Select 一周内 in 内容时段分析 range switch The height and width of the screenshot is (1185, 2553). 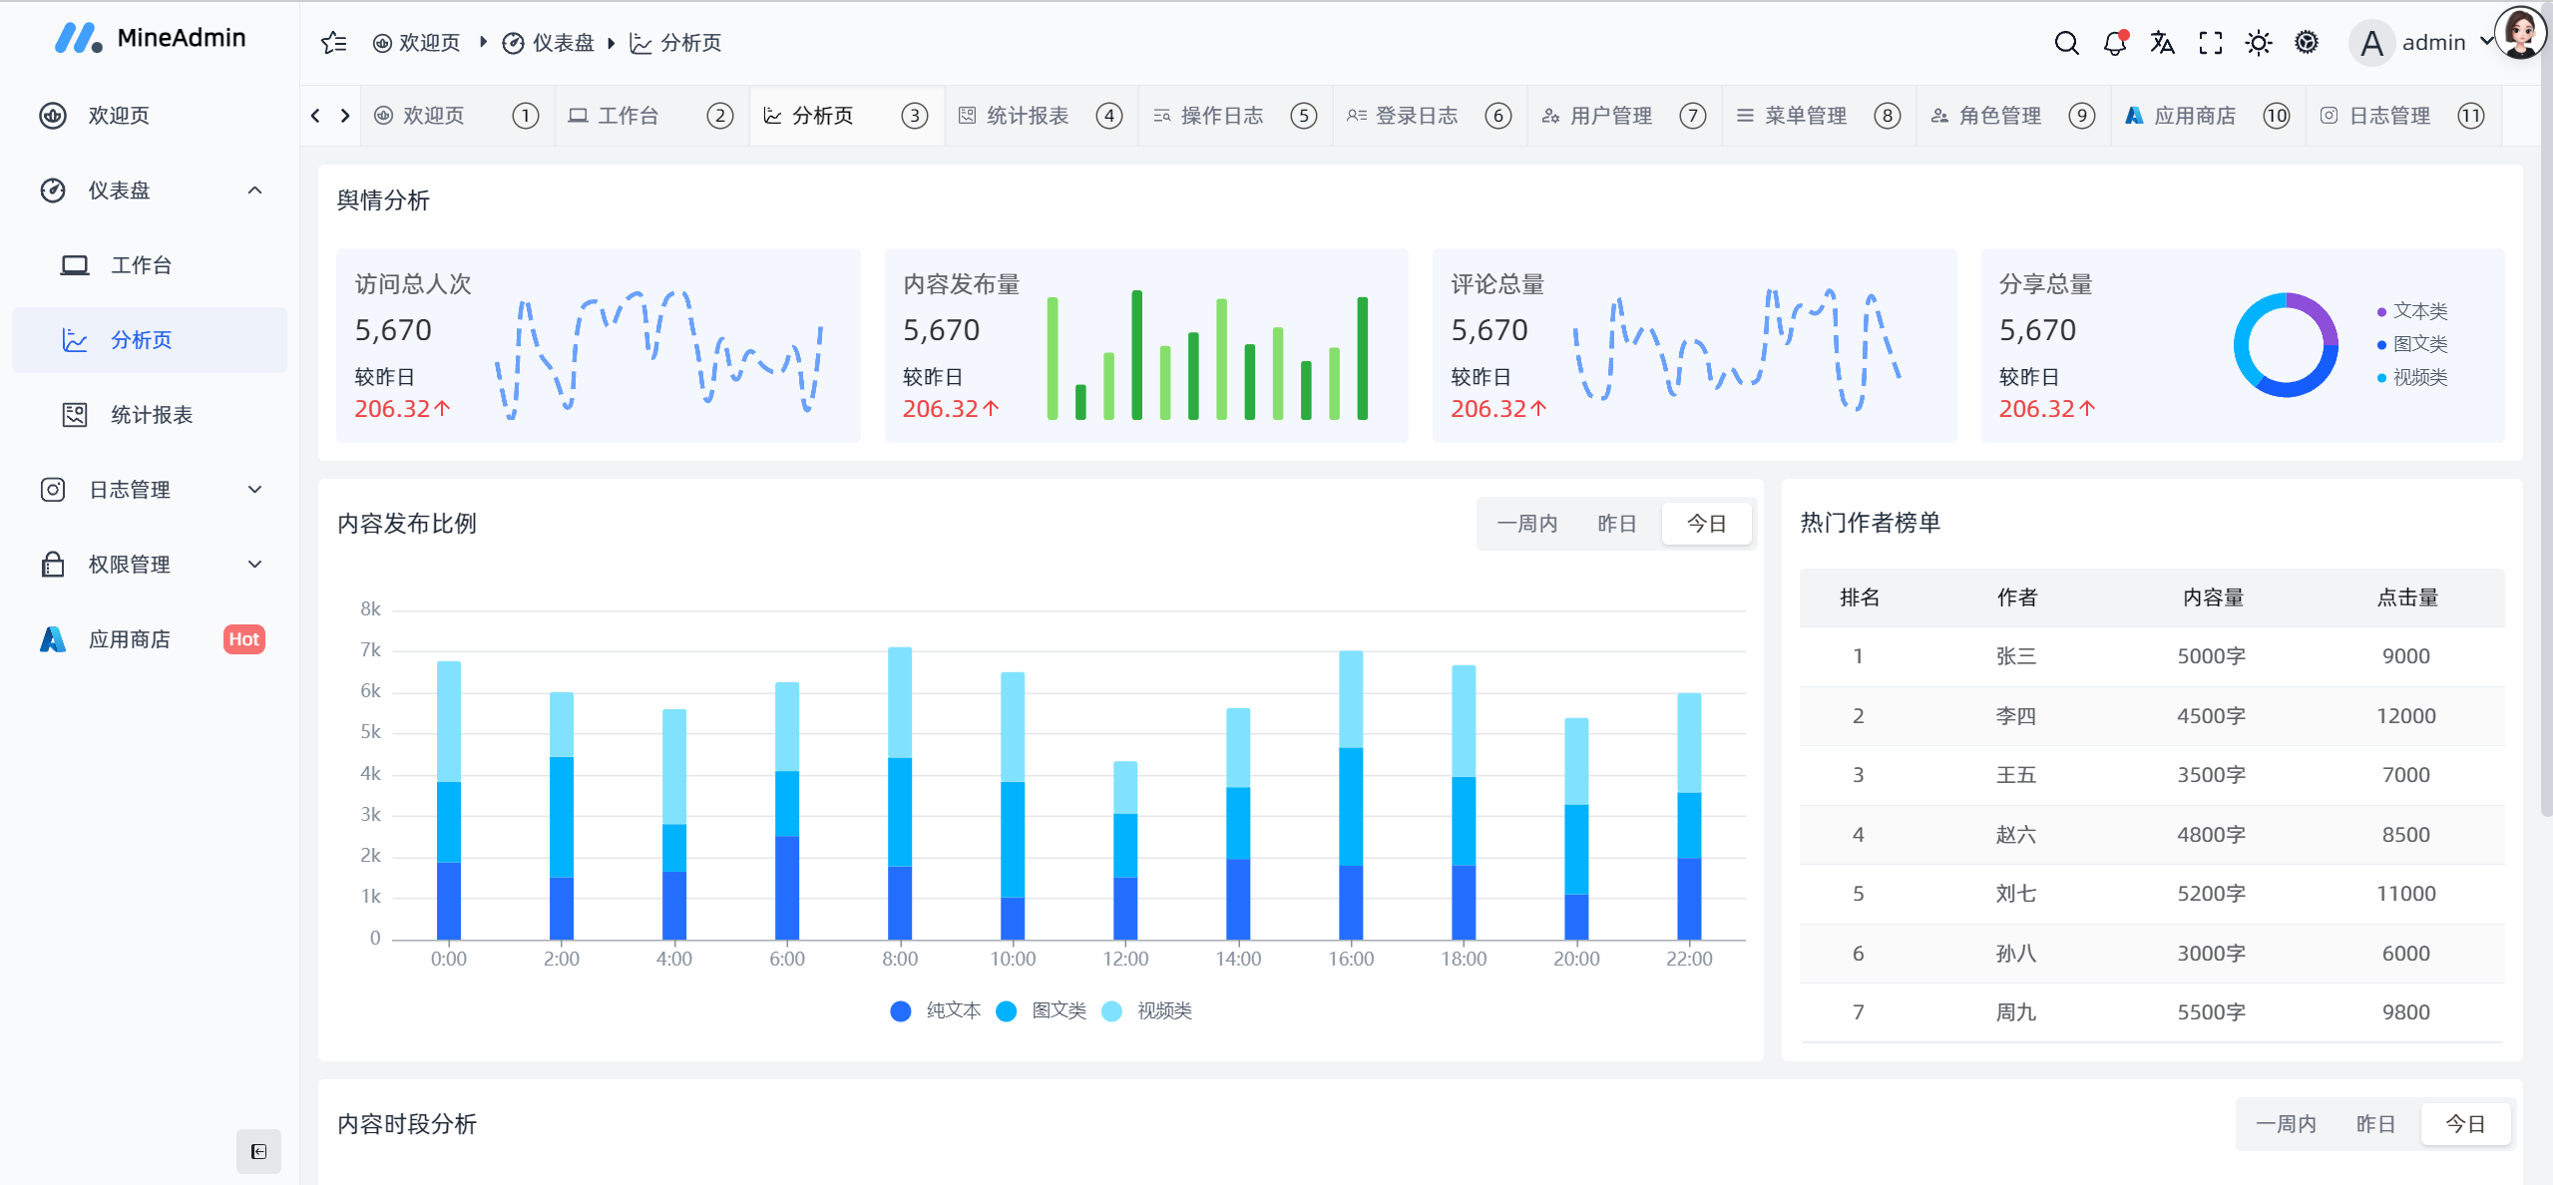(x=2286, y=1124)
